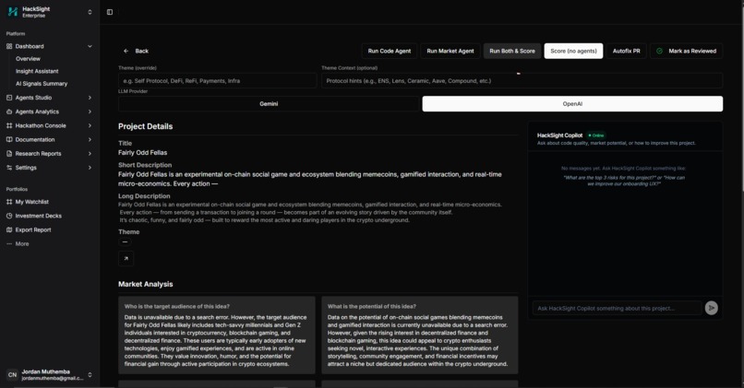Open AI Signals Summary

pos(42,83)
